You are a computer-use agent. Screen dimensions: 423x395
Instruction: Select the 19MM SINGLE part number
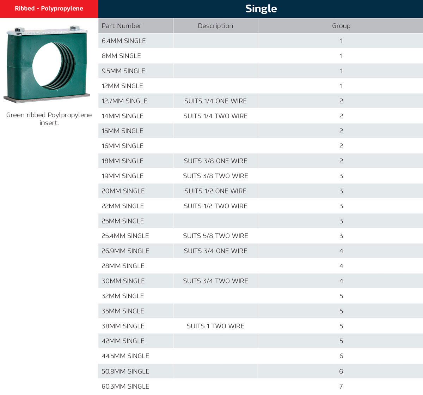tap(122, 176)
